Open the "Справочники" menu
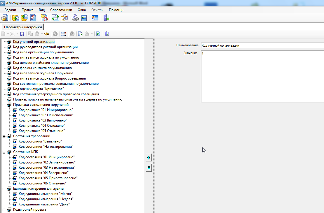Screen dimensions: 324x213 [x=61, y=10]
